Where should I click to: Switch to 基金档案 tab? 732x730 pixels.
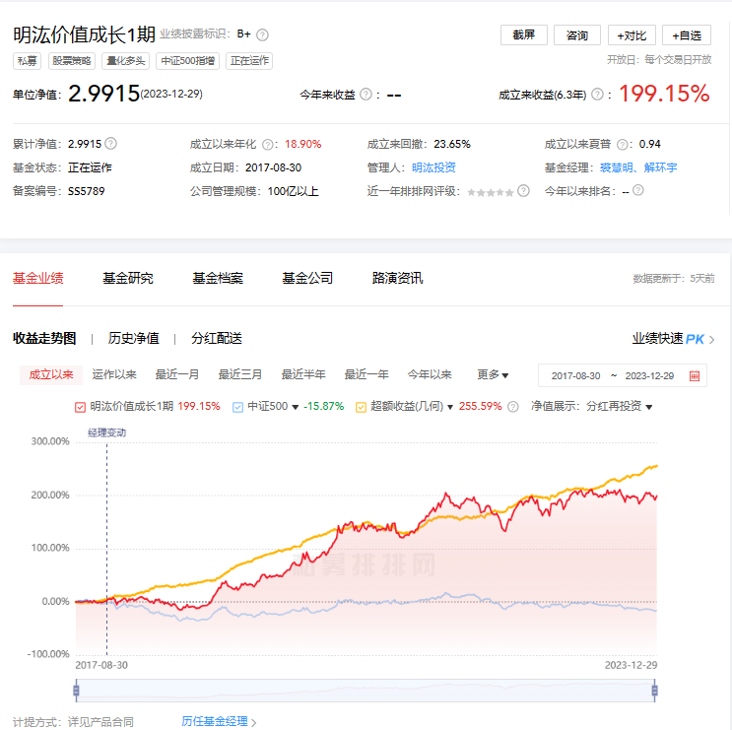(x=218, y=279)
